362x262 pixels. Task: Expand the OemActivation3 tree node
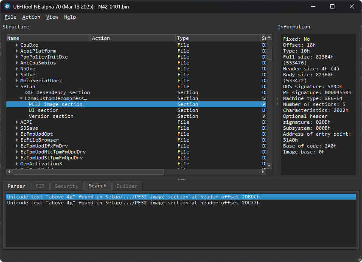coord(17,164)
